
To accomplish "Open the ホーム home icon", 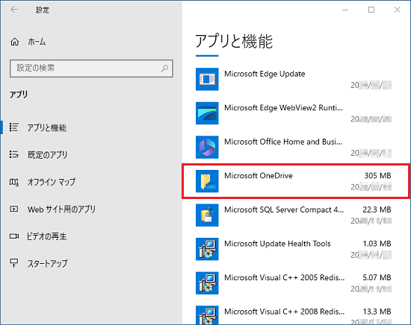I will pyautogui.click(x=15, y=42).
